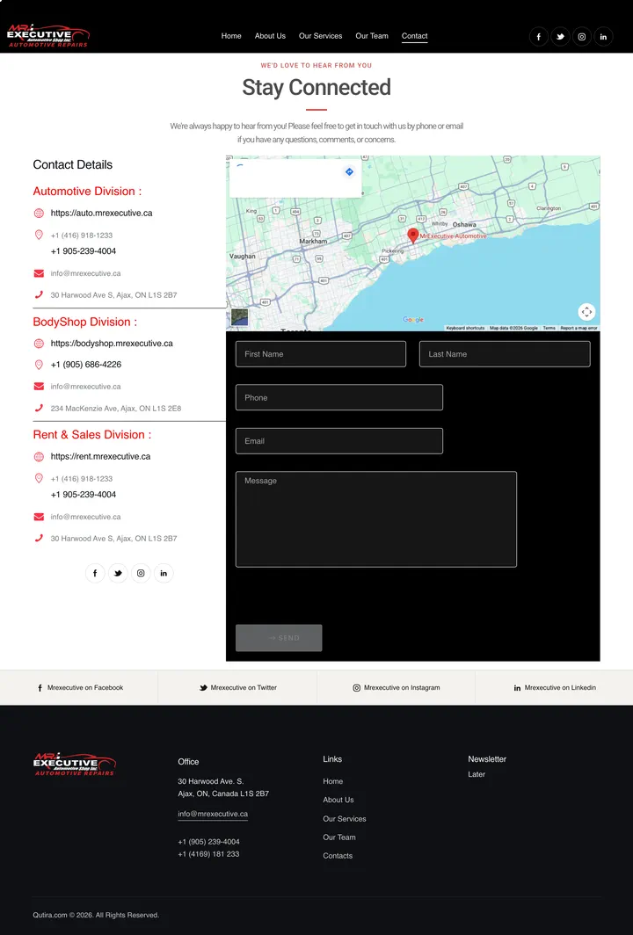Click footer About Us link
The height and width of the screenshot is (935, 633).
tap(338, 800)
